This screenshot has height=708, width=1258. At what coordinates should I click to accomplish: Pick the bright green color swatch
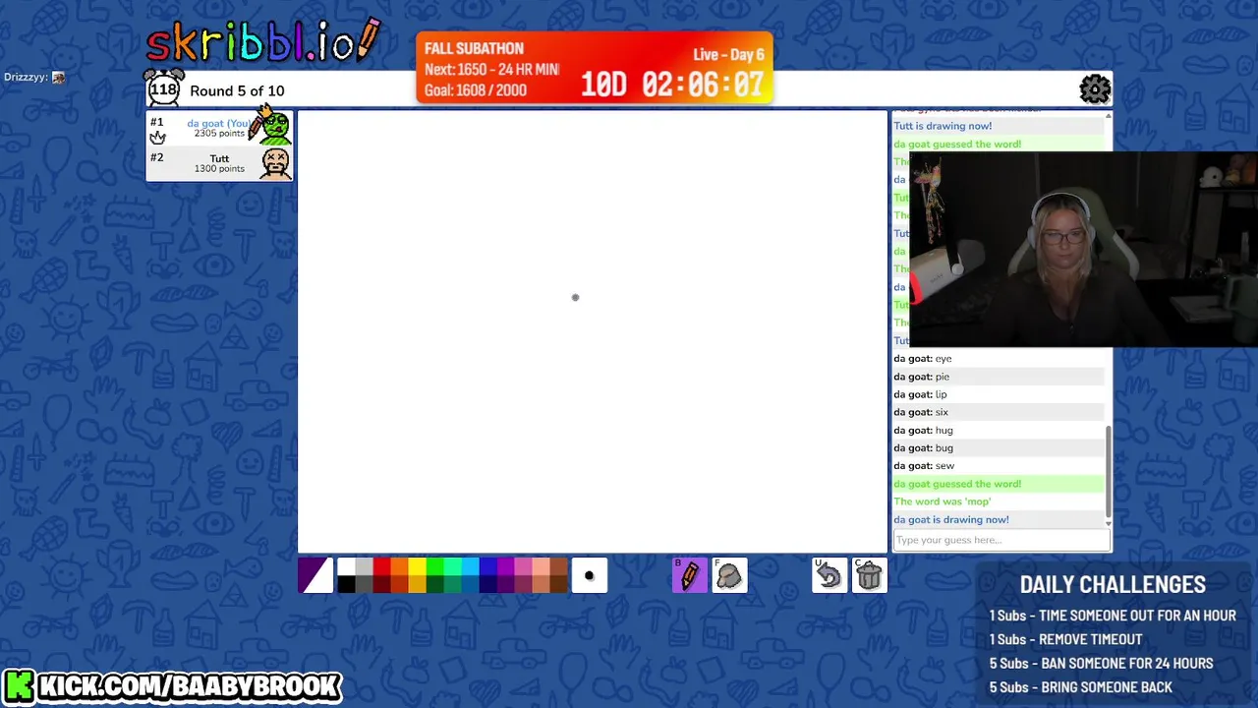click(434, 566)
